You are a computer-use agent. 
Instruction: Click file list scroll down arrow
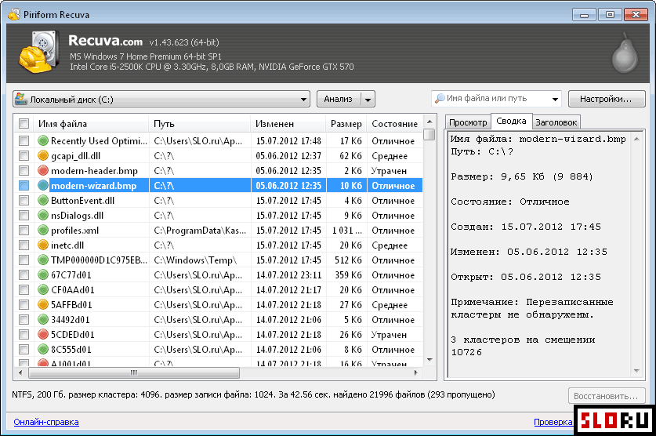click(x=429, y=360)
